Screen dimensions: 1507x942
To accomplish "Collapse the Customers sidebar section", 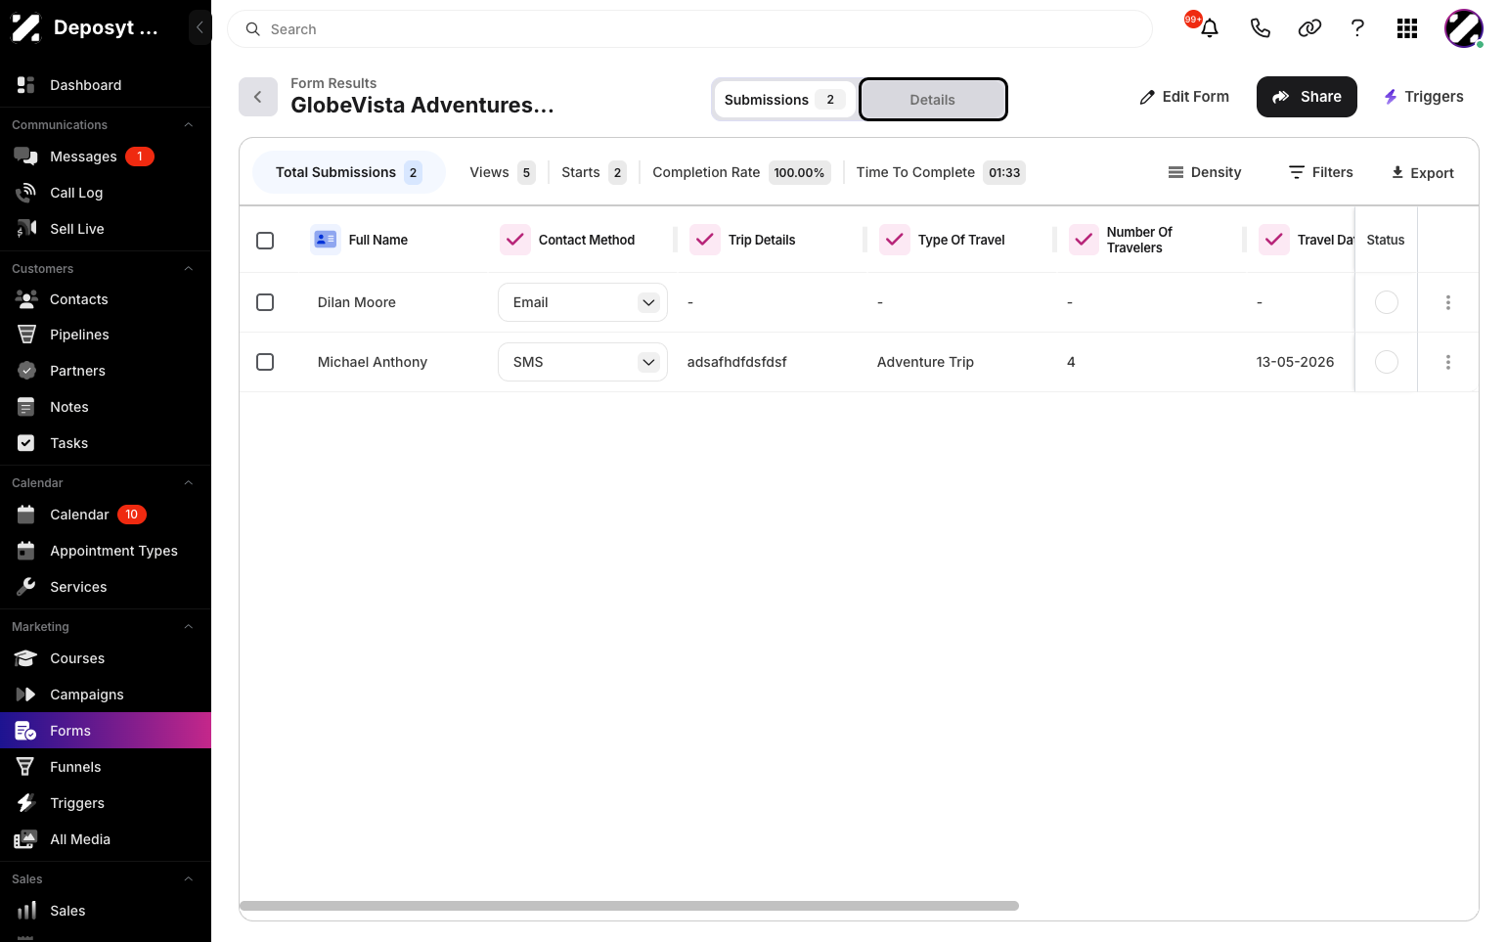I will click(189, 269).
